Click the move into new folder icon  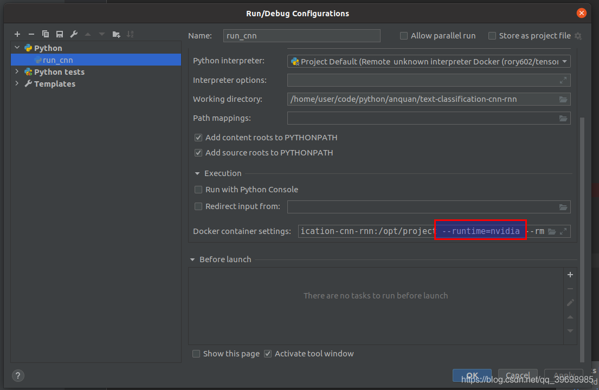(x=116, y=34)
